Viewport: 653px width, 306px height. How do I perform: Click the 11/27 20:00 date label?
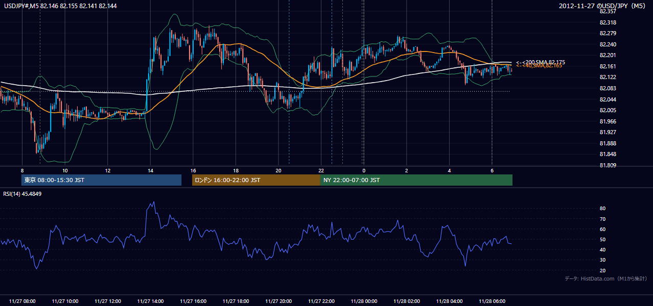(x=278, y=301)
